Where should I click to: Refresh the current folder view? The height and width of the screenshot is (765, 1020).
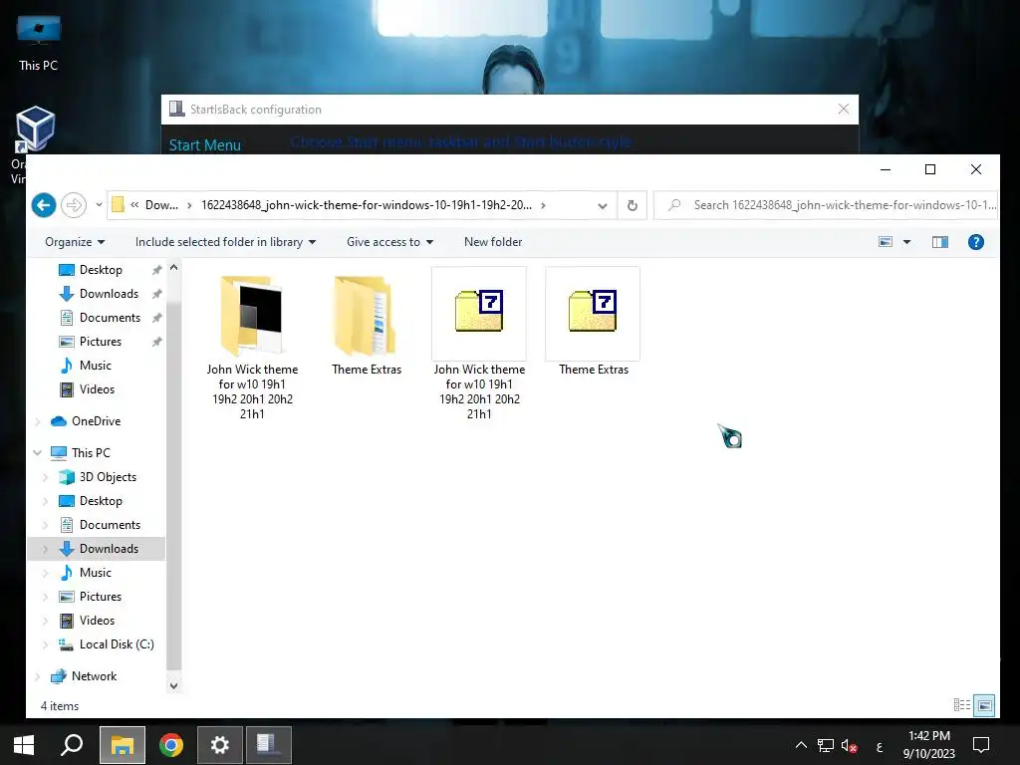pos(633,205)
